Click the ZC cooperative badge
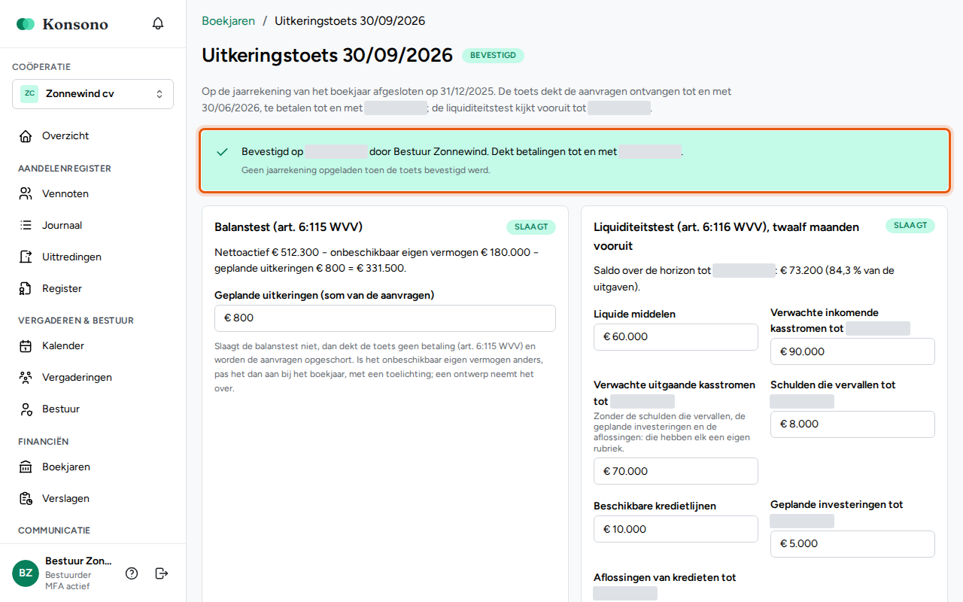 pos(29,94)
